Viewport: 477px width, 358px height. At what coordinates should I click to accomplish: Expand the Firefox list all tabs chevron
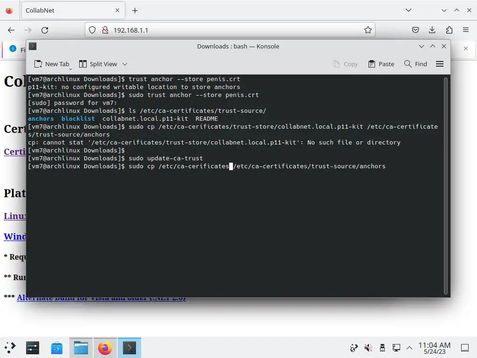click(408, 10)
